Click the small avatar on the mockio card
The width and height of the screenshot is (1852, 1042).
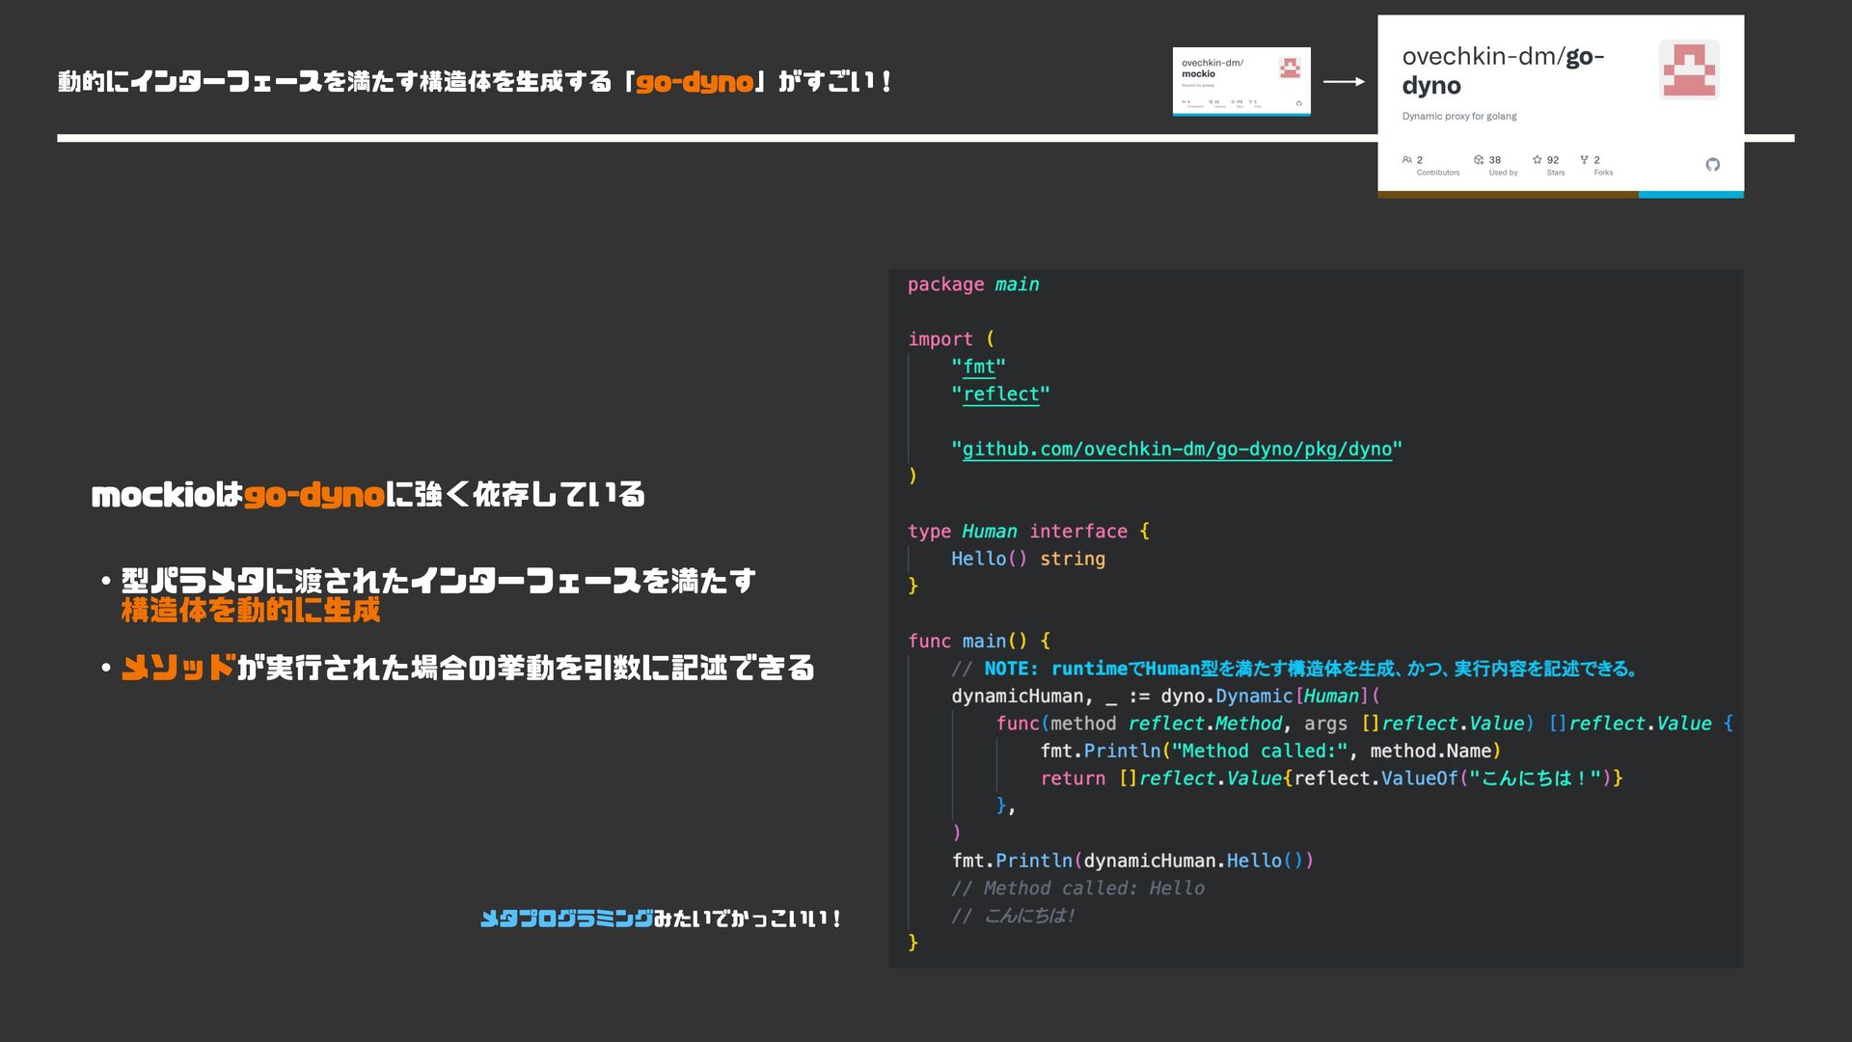1290,68
